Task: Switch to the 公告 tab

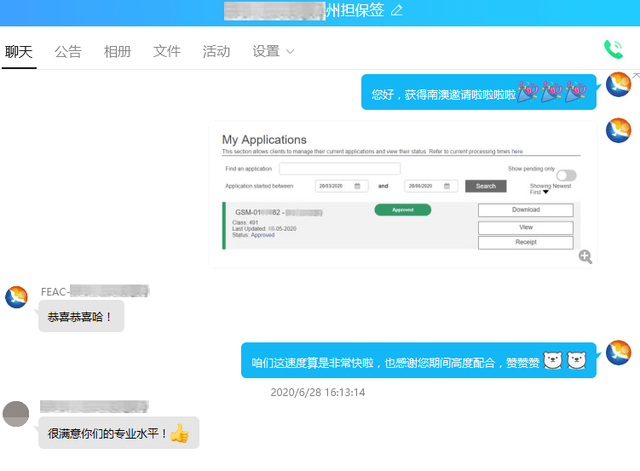Action: tap(68, 51)
